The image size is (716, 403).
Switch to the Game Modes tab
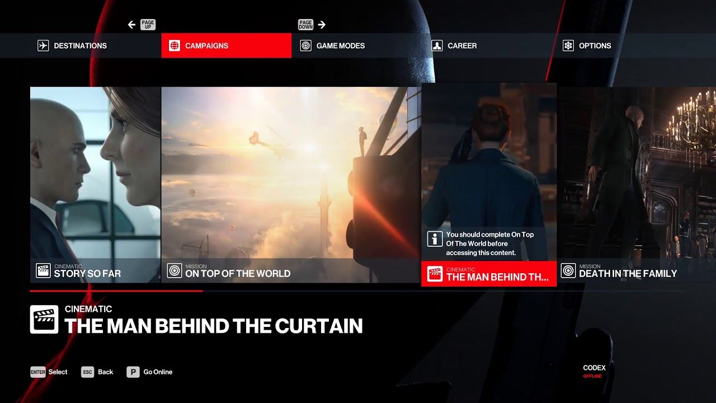pos(357,45)
